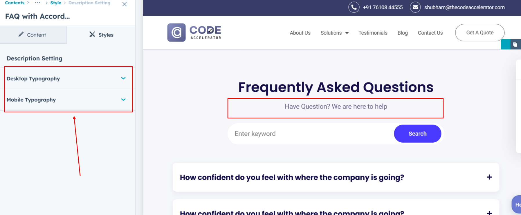
Task: Switch to the Styles tab
Action: pyautogui.click(x=101, y=35)
